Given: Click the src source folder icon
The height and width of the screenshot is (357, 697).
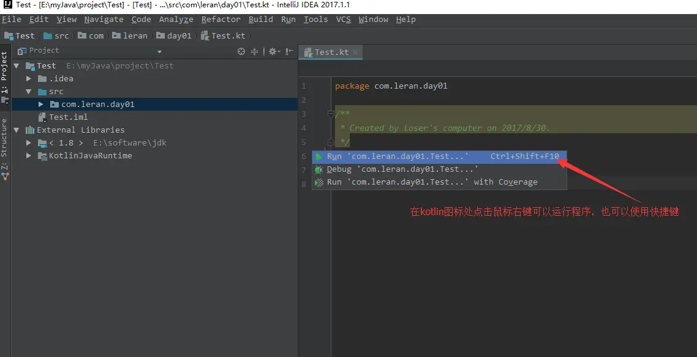Looking at the screenshot, I should coord(42,92).
